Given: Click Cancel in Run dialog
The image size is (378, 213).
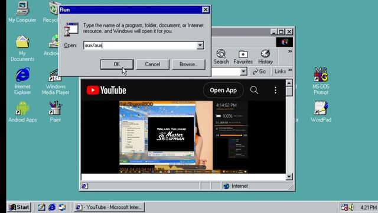Looking at the screenshot, I should point(152,64).
